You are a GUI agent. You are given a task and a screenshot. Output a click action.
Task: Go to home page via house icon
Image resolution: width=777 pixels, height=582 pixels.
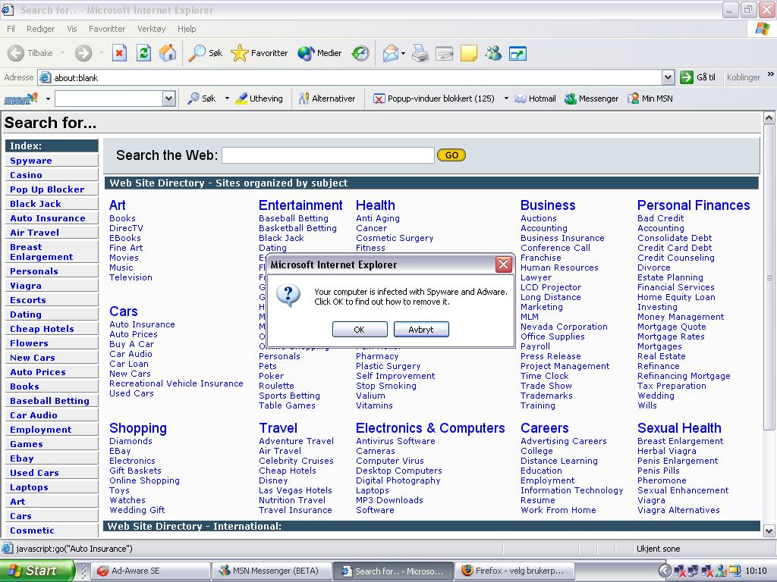(x=168, y=53)
